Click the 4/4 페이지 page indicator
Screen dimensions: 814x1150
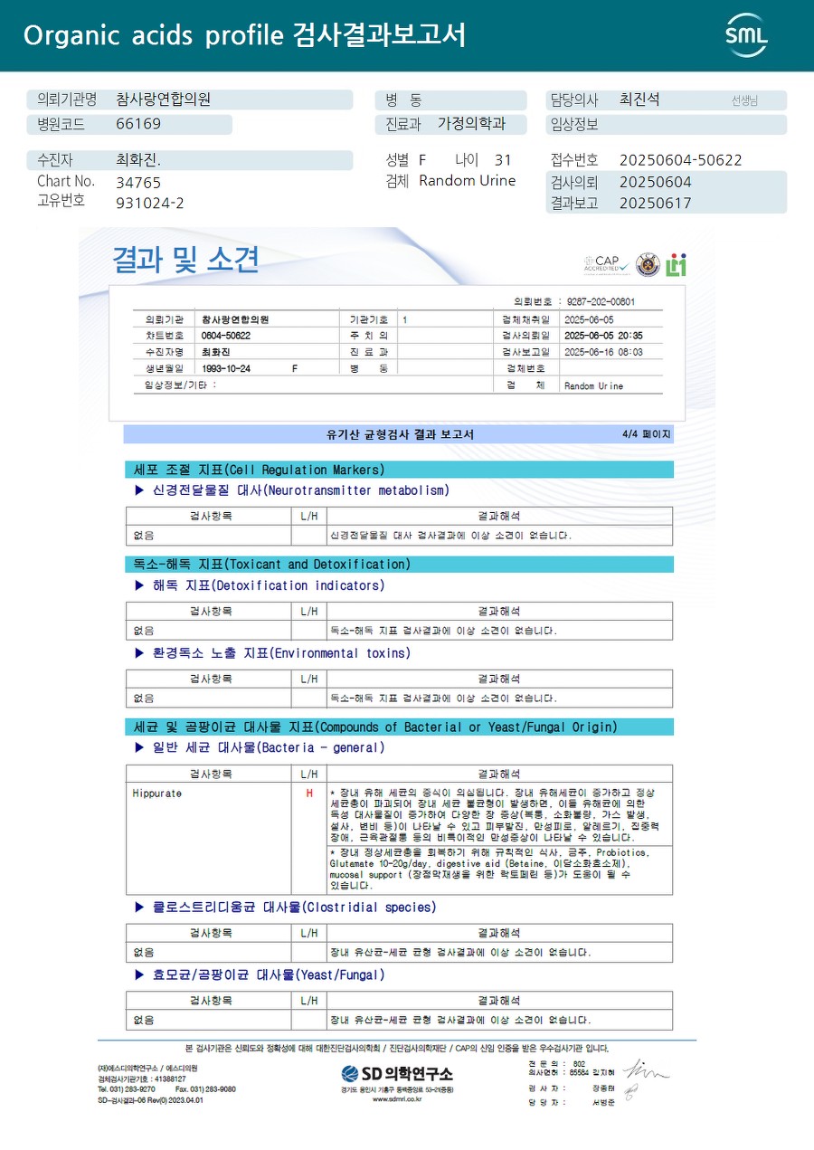coord(647,434)
